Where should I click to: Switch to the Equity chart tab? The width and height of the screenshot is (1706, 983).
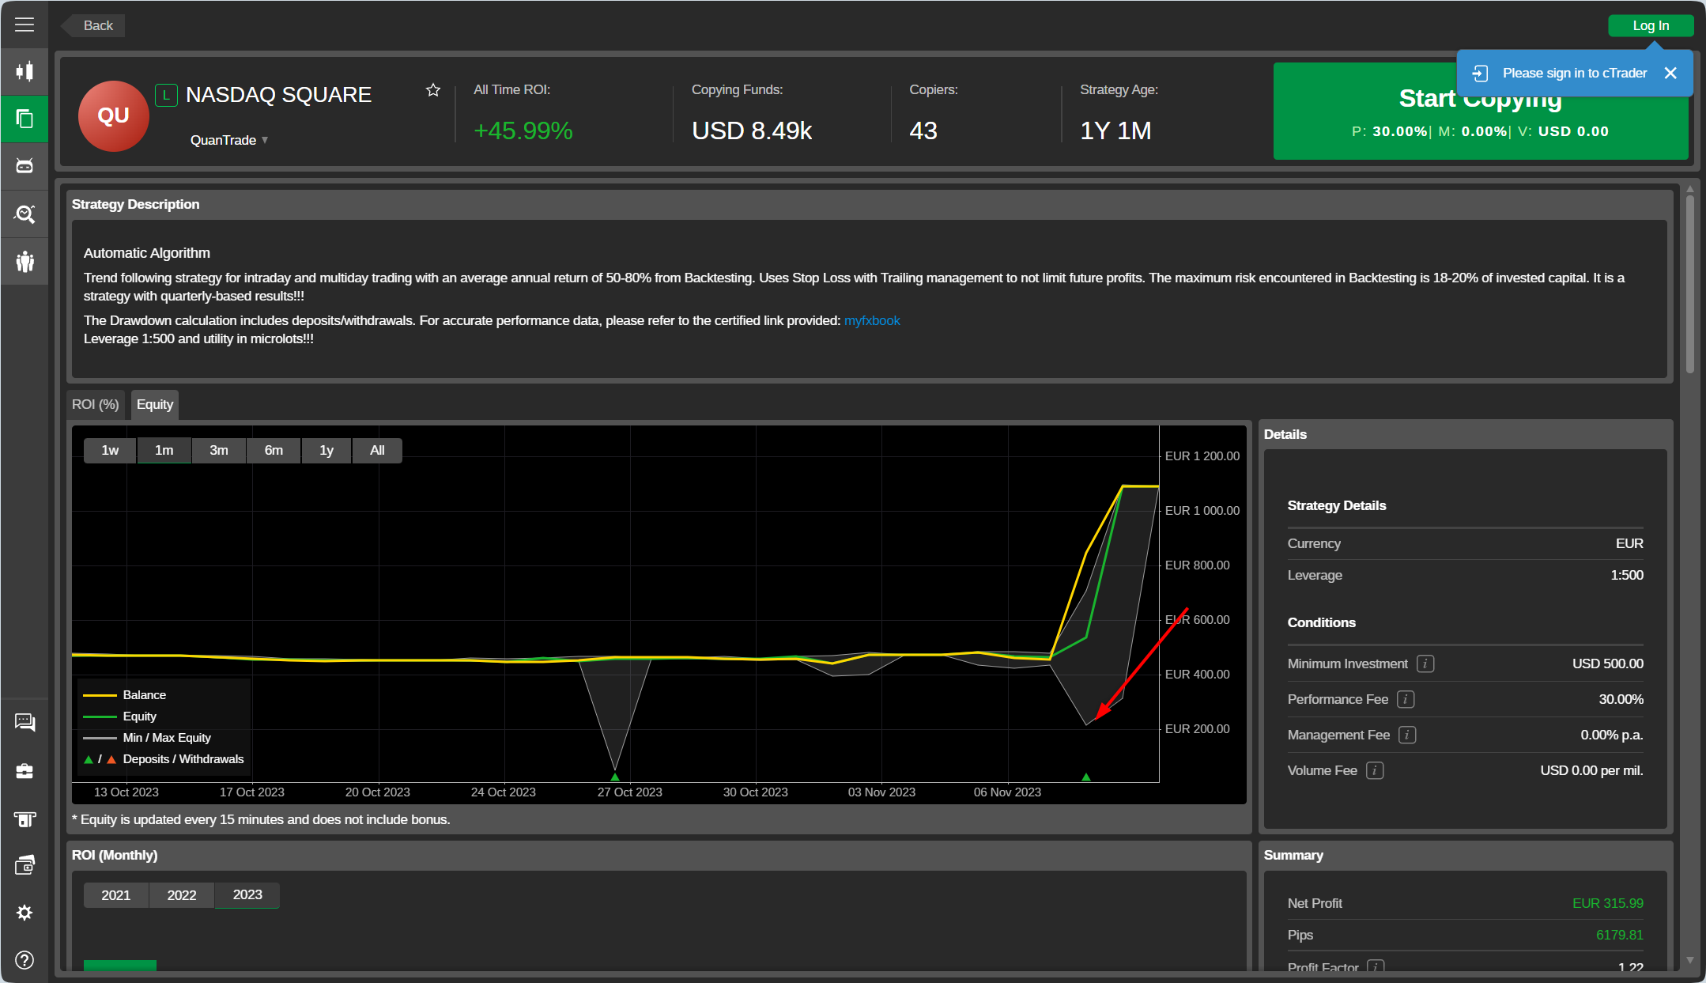point(155,405)
